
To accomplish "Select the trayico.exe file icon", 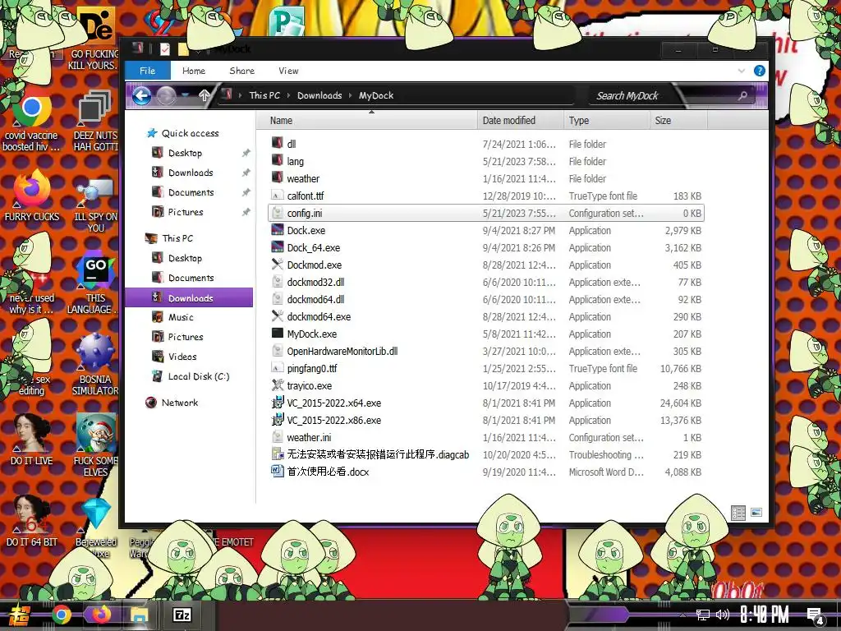I will (x=278, y=385).
